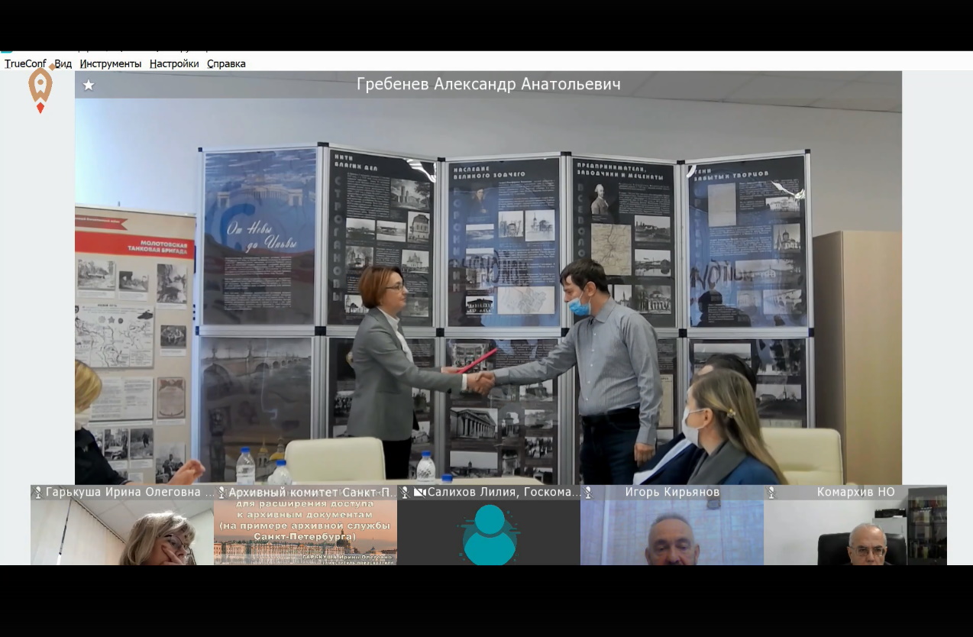
Task: Click microphone icon on Архивный комитет tile
Action: click(x=221, y=493)
